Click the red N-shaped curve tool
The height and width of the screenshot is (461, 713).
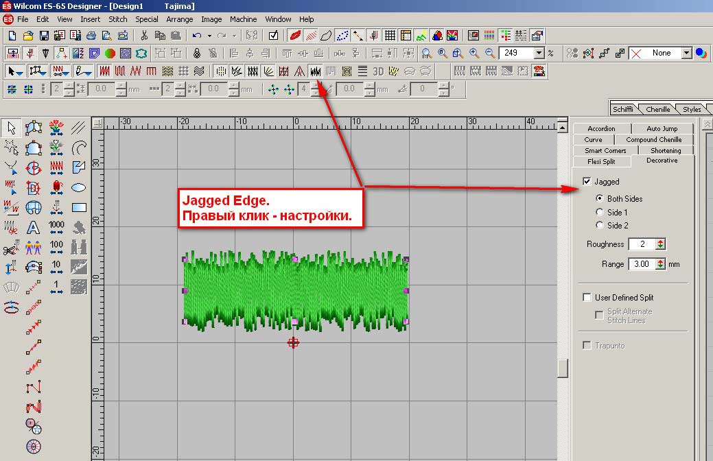(x=33, y=406)
